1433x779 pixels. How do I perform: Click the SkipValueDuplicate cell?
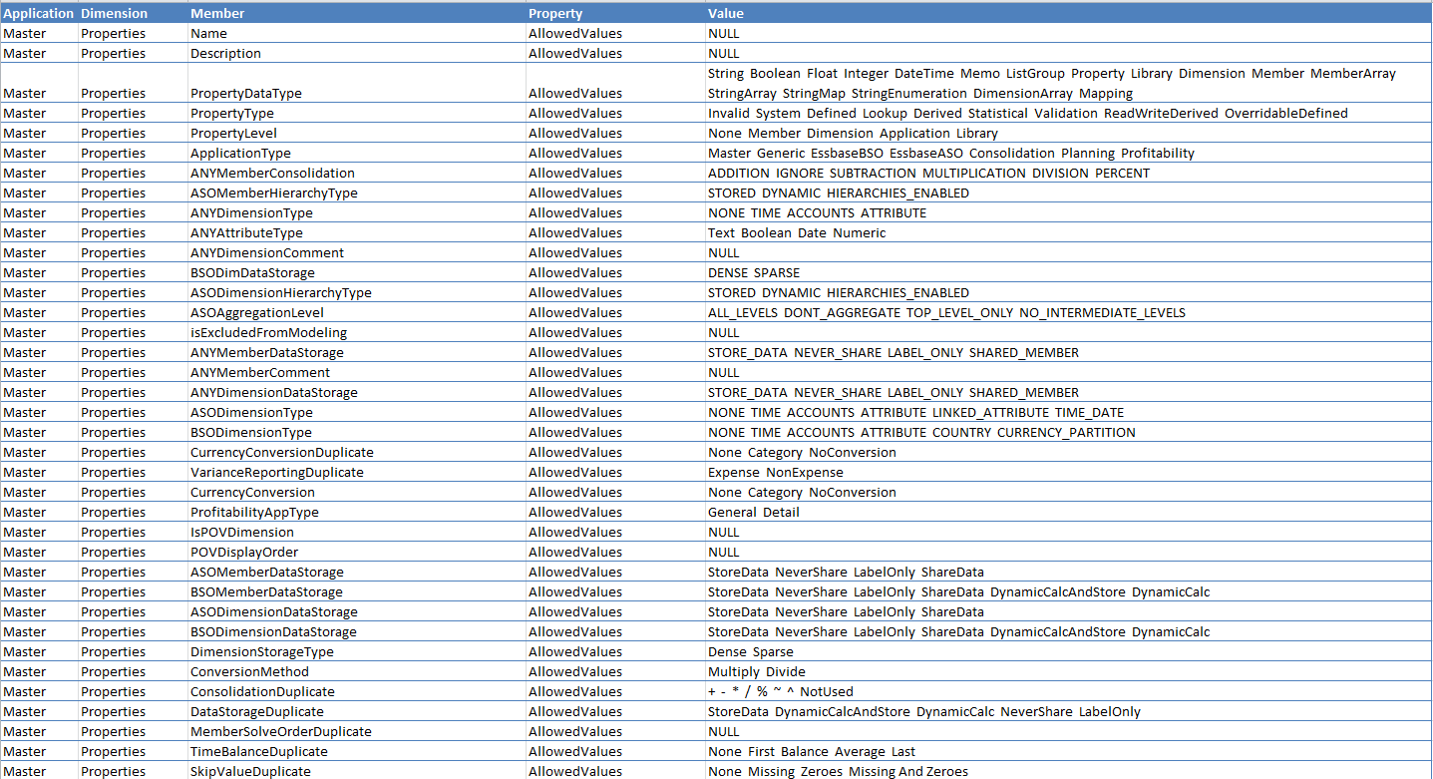click(356, 771)
